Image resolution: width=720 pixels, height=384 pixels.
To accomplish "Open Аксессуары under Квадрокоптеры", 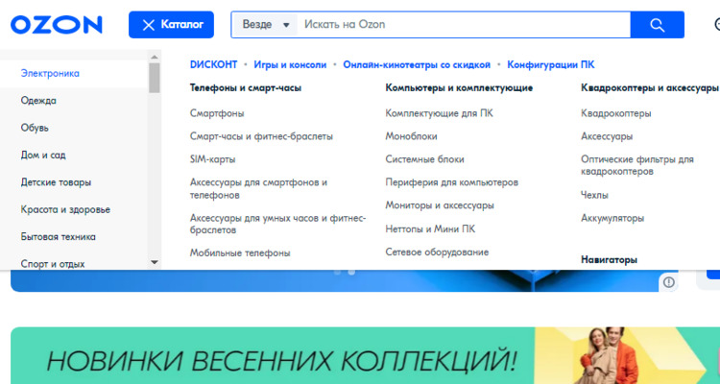I will click(607, 136).
